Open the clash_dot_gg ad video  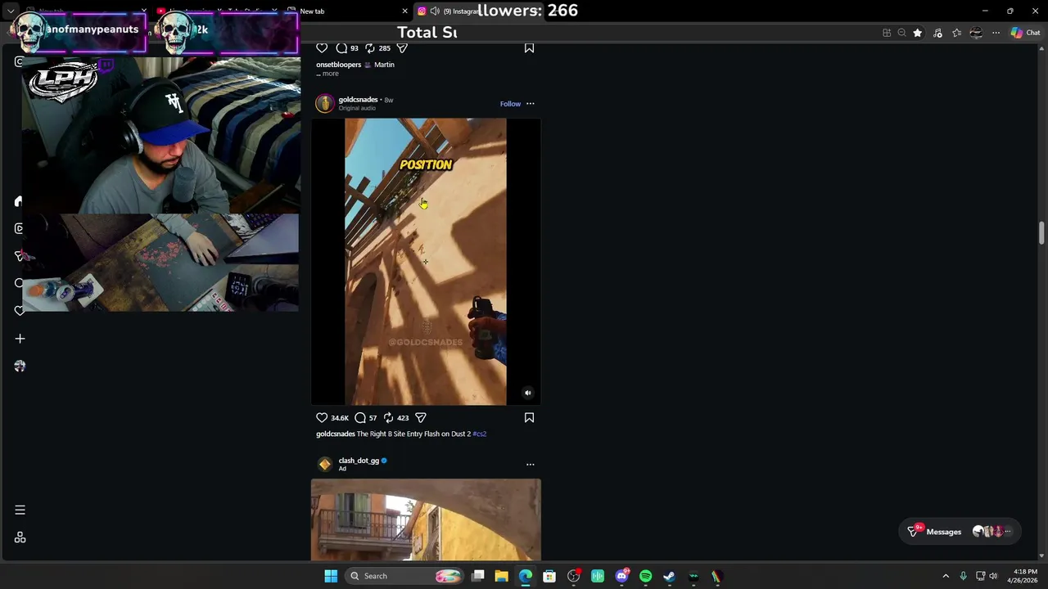pyautogui.click(x=426, y=520)
